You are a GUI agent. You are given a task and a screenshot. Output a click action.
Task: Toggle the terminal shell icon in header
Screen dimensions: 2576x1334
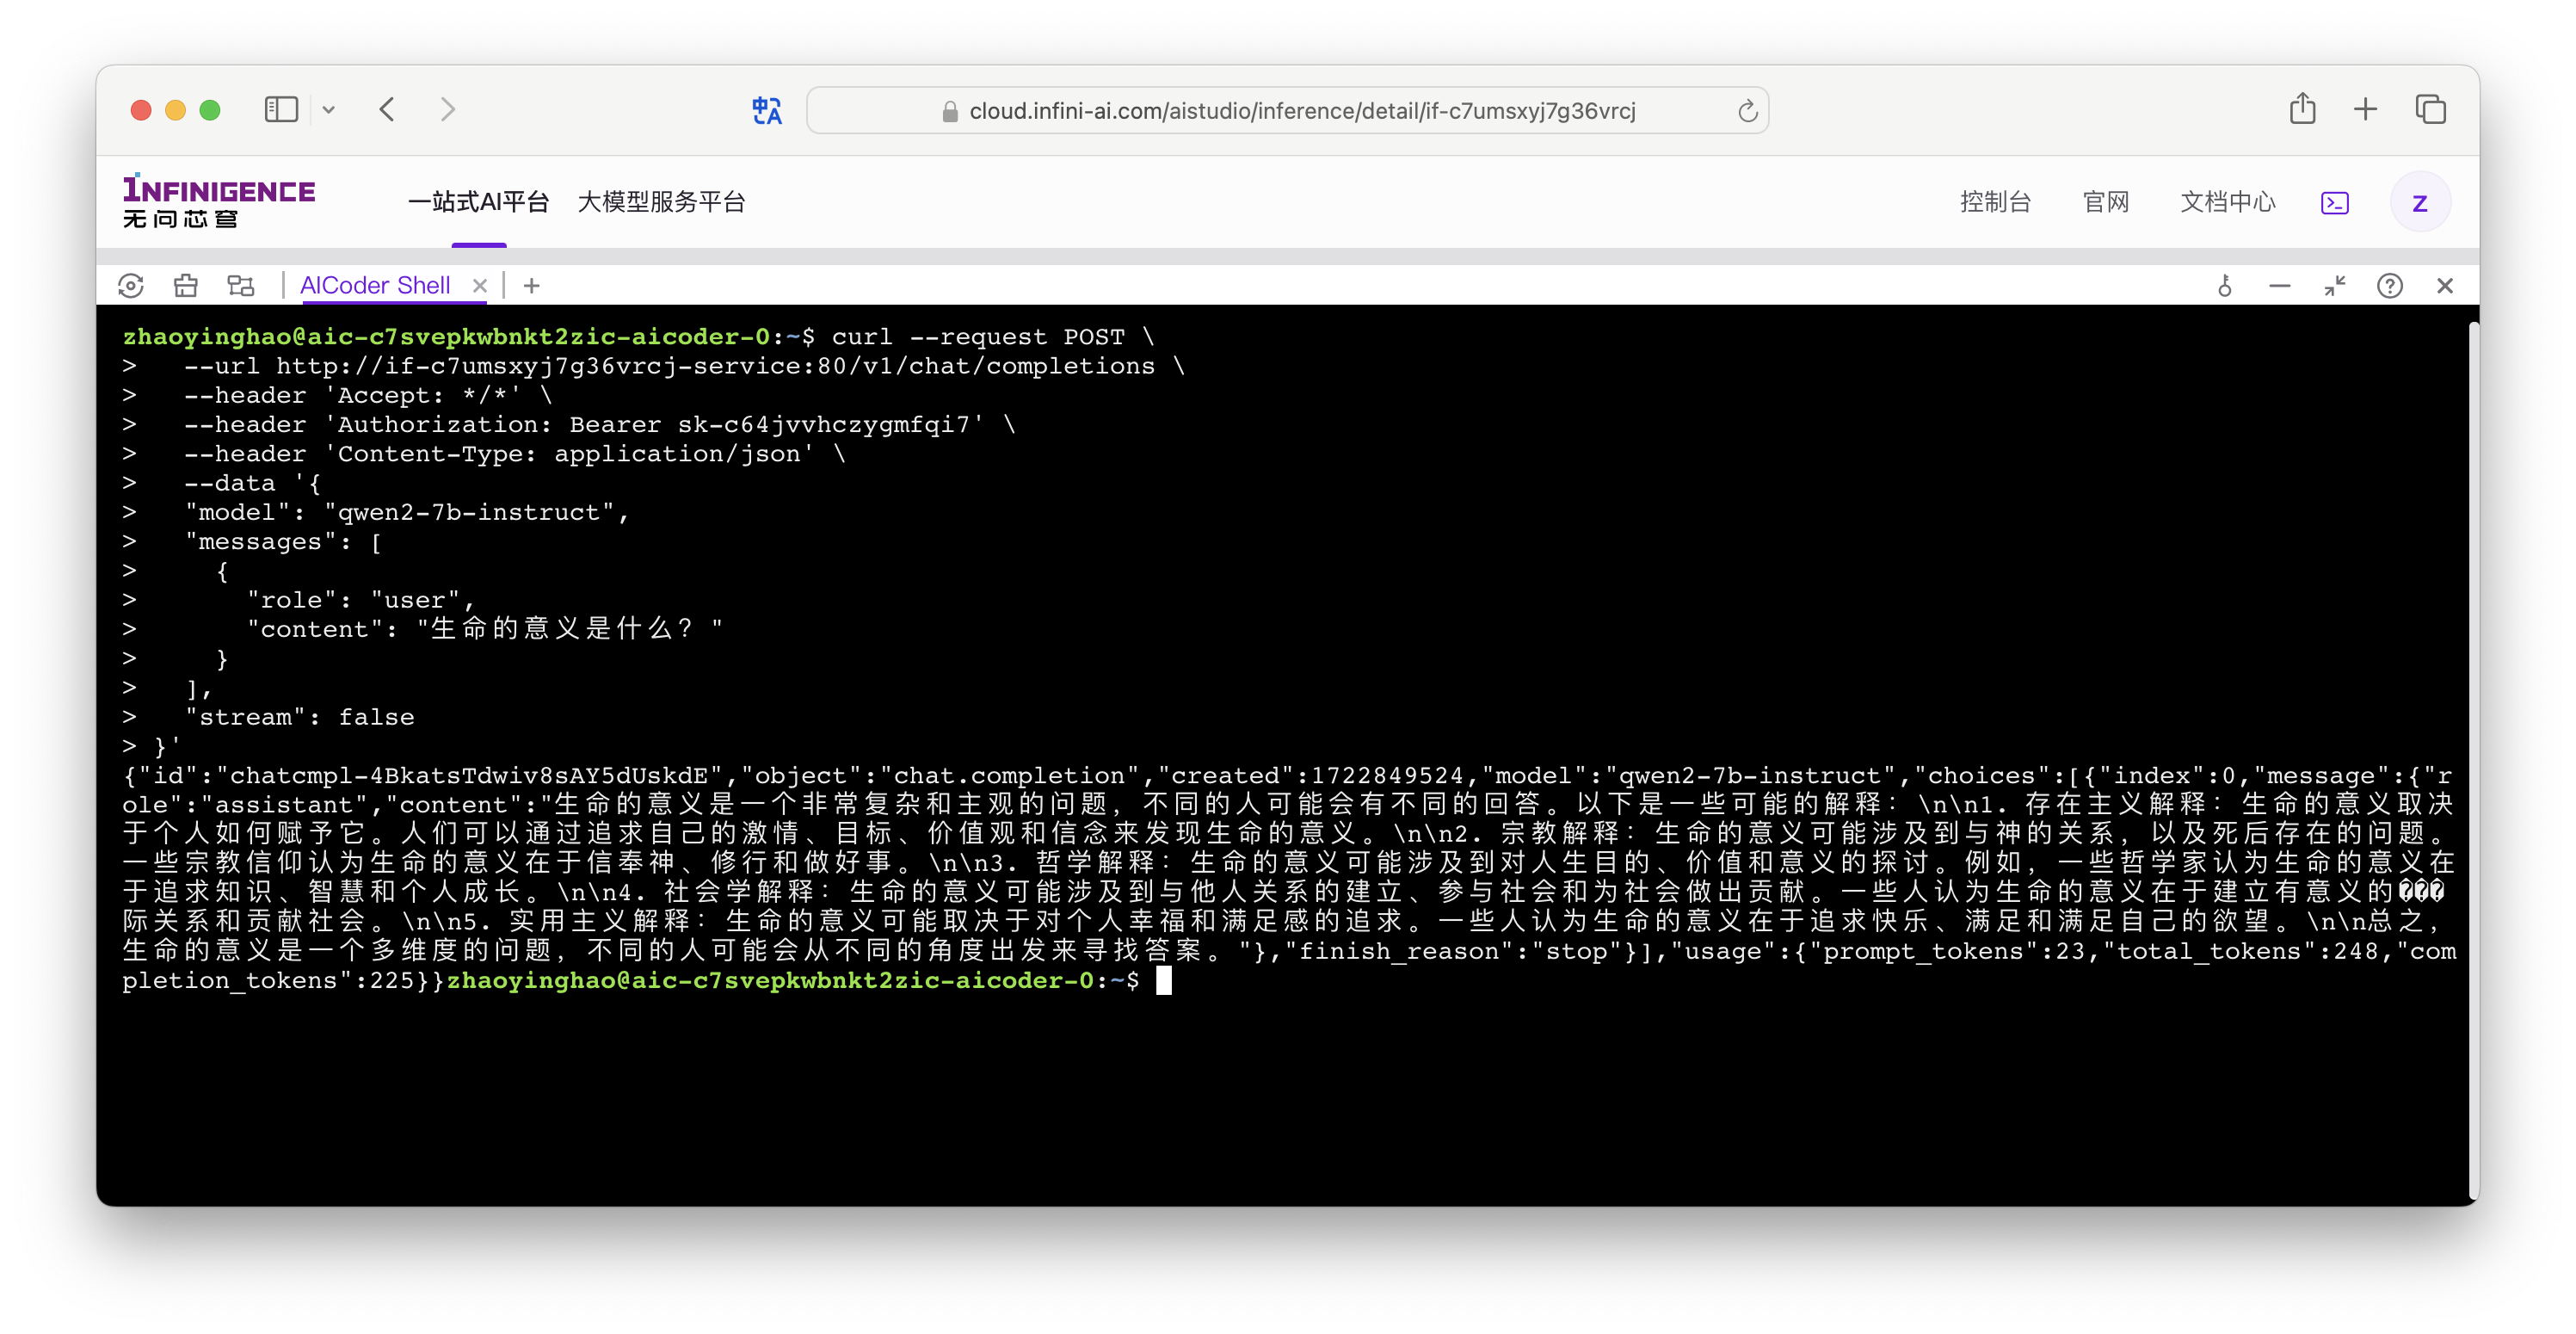2334,203
